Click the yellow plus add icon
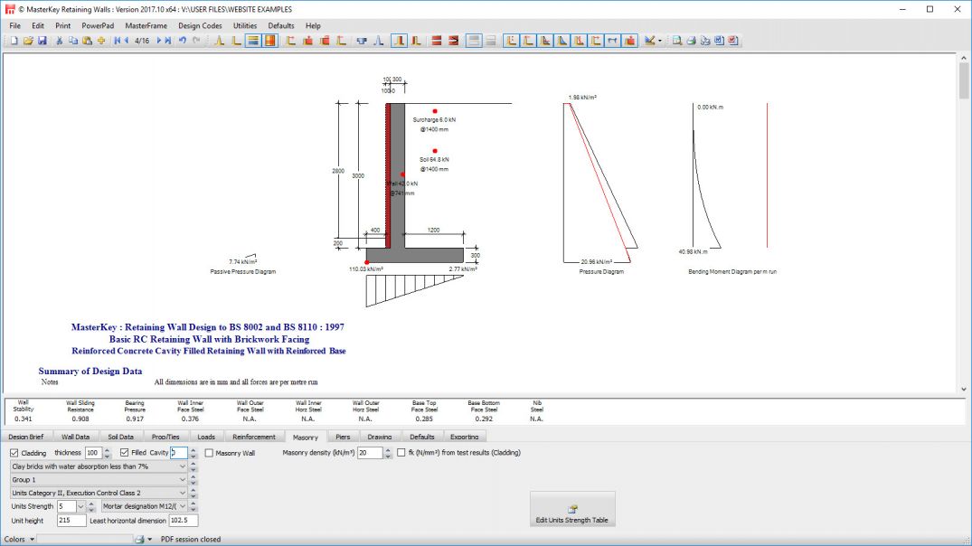Viewport: 972px width, 546px height. tap(101, 41)
